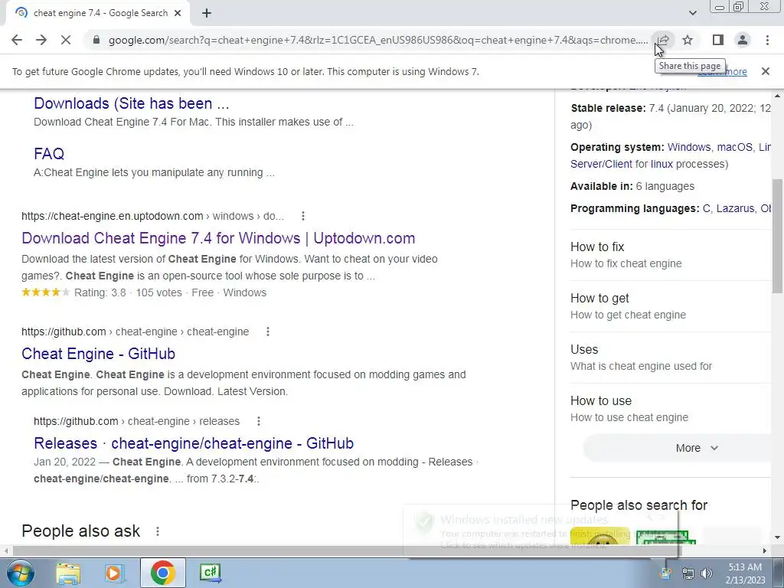
Task: Bookmark this page with the star icon
Action: click(688, 40)
